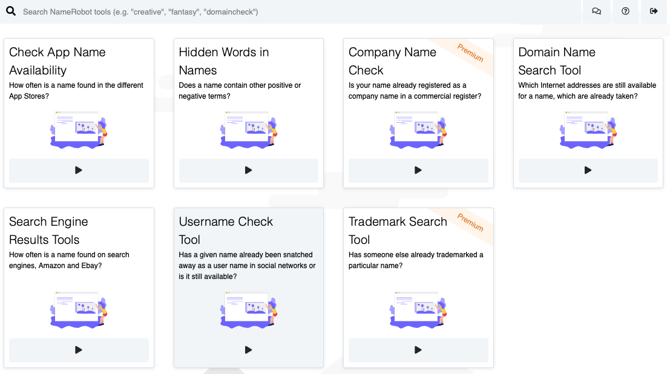This screenshot has height=374, width=670.
Task: Open the Check App Name Availability title
Action: point(57,61)
